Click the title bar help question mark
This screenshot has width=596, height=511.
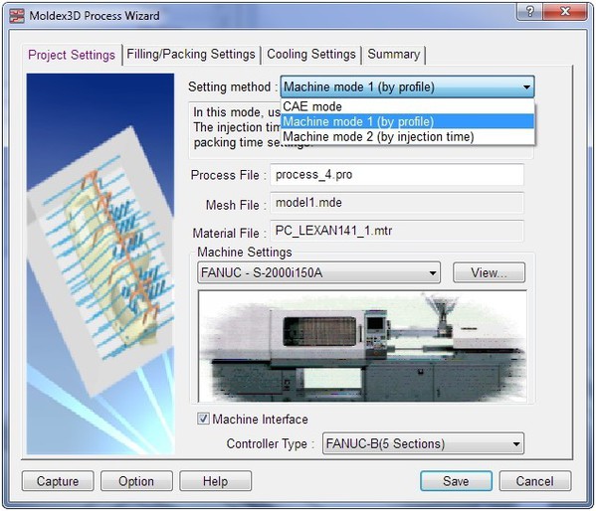point(530,11)
